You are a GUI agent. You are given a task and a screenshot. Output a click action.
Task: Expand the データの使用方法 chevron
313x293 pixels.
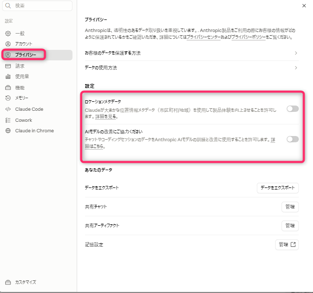tap(296, 68)
